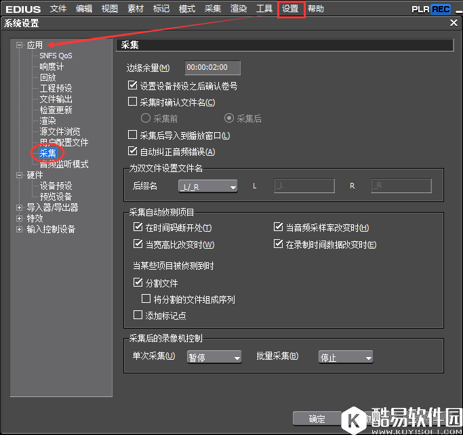This screenshot has height=435, width=463.
Task: Toggle 在时间码断开处 checkbox
Action: (138, 227)
